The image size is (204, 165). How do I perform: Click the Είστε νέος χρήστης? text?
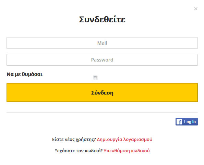click(74, 139)
